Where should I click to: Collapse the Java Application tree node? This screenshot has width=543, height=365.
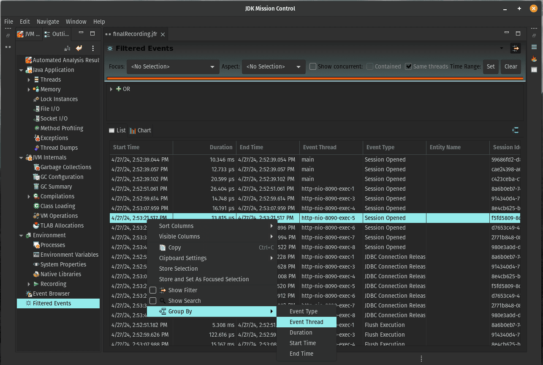tap(21, 70)
